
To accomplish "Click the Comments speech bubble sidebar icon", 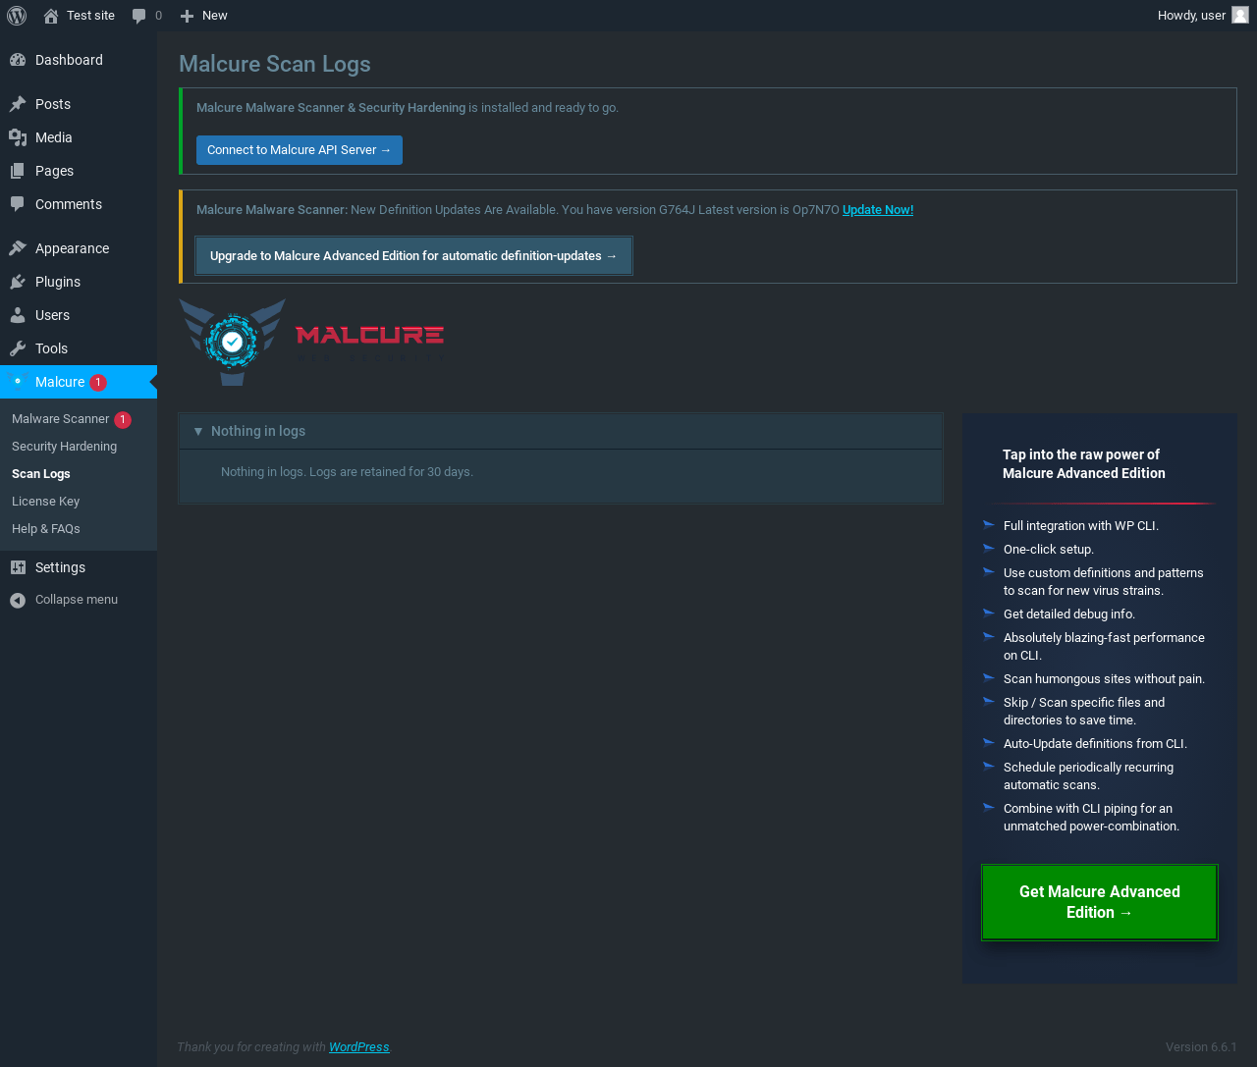I will [x=18, y=204].
